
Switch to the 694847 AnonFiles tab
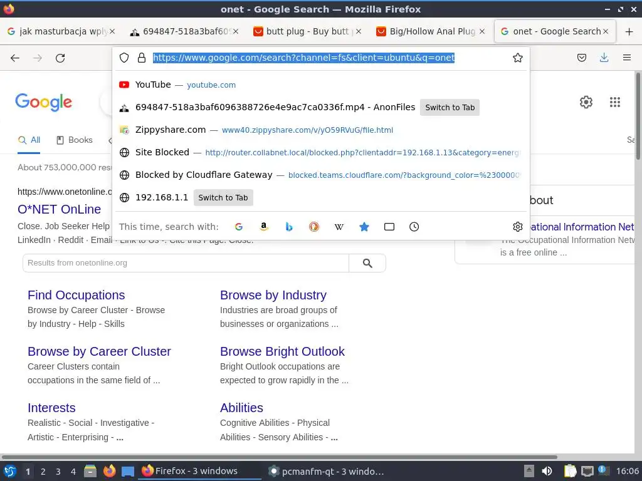pyautogui.click(x=184, y=31)
